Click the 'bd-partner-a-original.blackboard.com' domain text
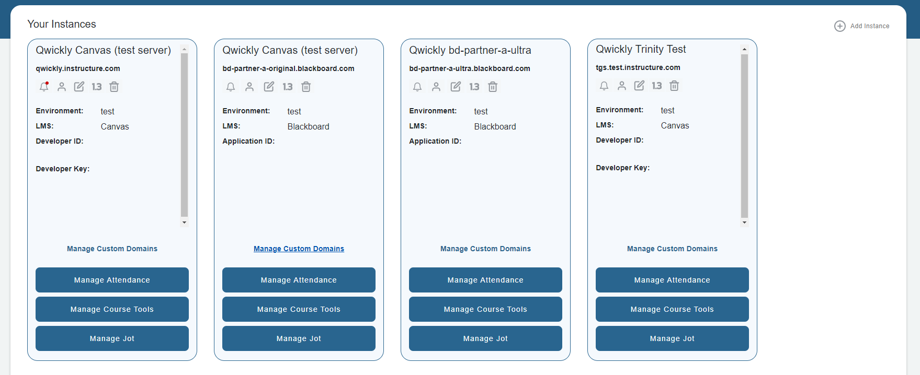The height and width of the screenshot is (375, 920). [x=288, y=68]
